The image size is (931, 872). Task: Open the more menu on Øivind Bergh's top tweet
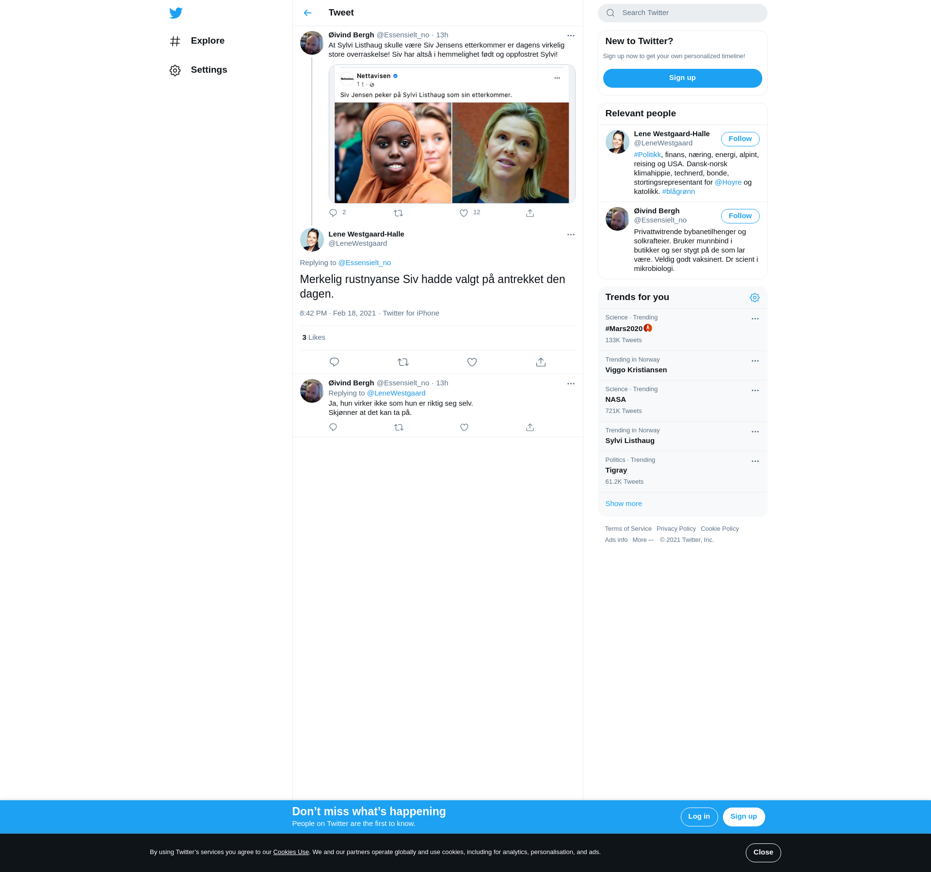(x=571, y=35)
